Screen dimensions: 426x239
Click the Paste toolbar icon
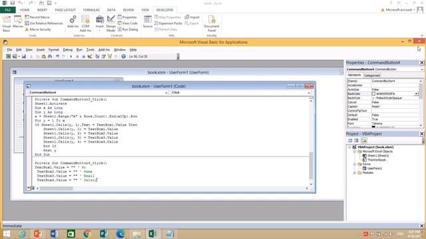pyautogui.click(x=43, y=56)
